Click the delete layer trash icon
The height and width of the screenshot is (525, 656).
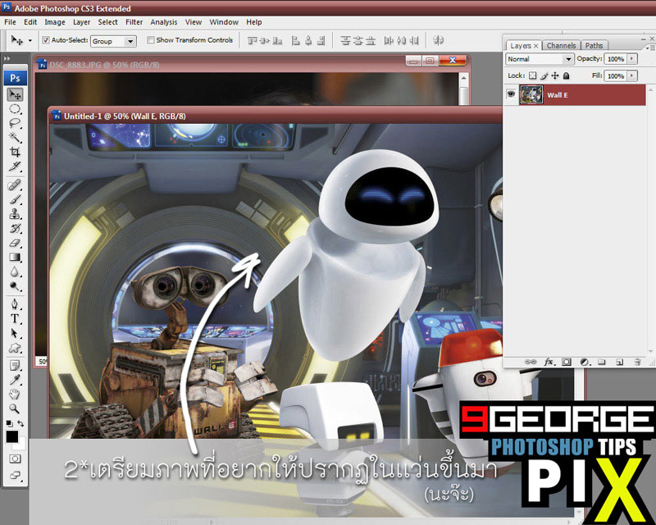click(x=637, y=362)
